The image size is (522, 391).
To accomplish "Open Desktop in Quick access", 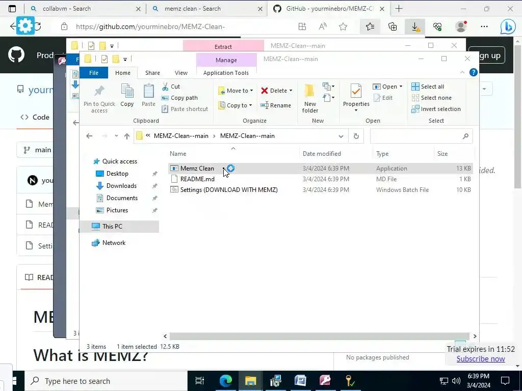I will (x=117, y=174).
